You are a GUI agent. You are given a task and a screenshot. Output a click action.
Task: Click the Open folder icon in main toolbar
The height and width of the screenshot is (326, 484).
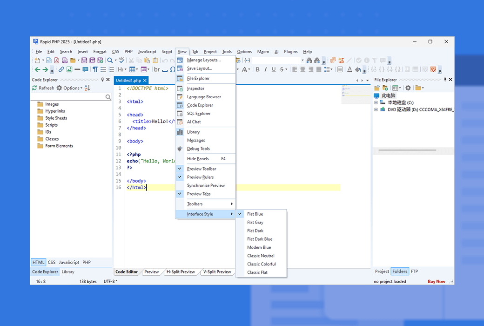click(73, 60)
